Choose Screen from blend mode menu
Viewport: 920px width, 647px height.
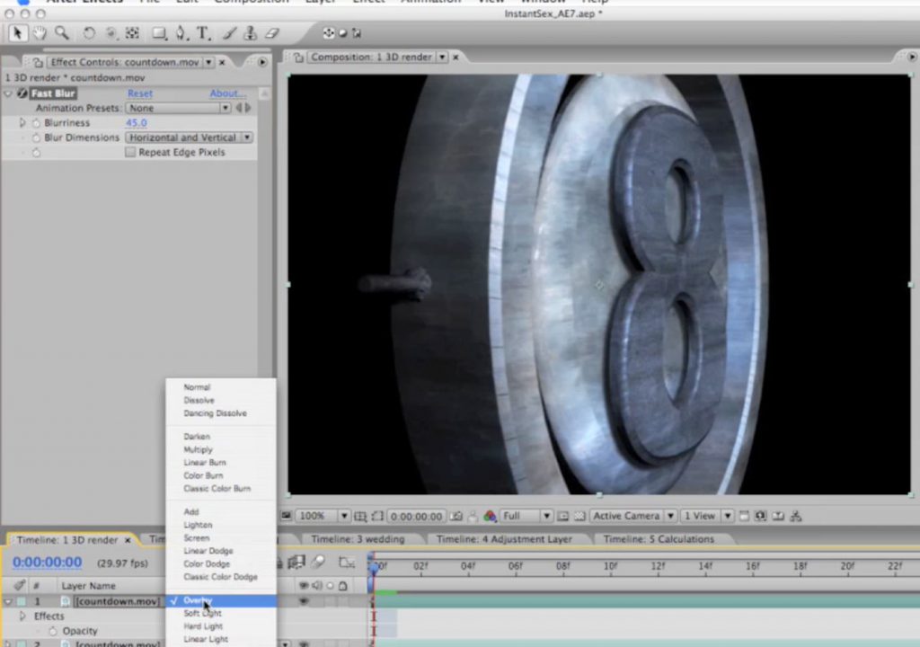197,537
